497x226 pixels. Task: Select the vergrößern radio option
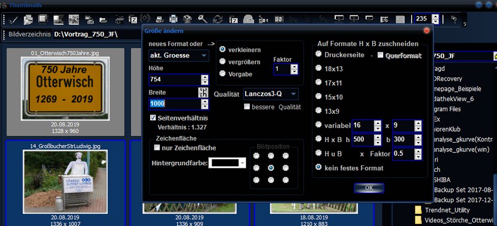click(x=223, y=61)
